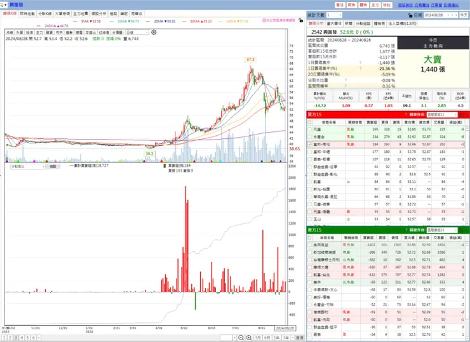Click the lock icon left of 日期 field
Image resolution: width=470 pixels, height=342 pixels.
410,15
